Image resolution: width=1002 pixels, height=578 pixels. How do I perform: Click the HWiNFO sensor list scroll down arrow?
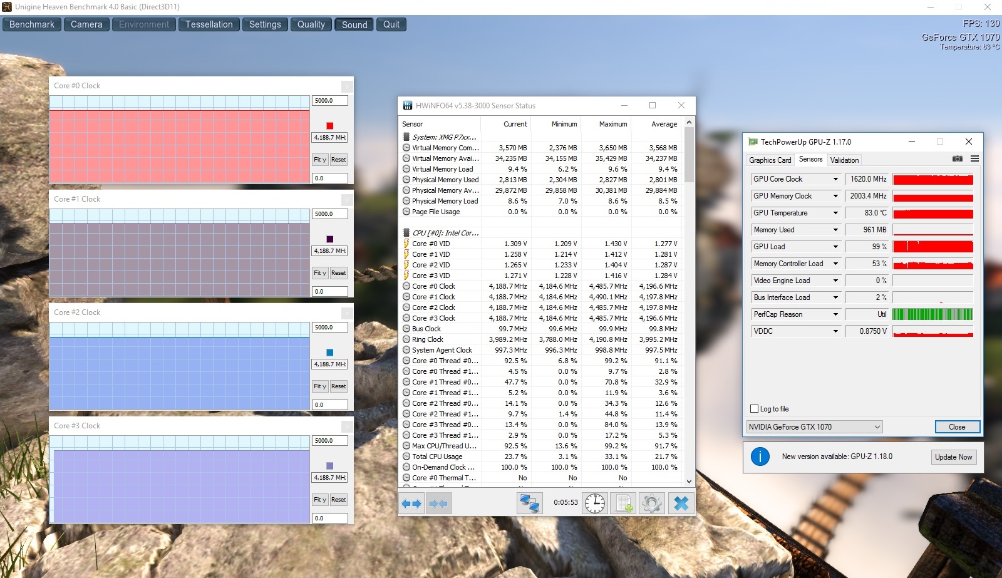point(690,482)
